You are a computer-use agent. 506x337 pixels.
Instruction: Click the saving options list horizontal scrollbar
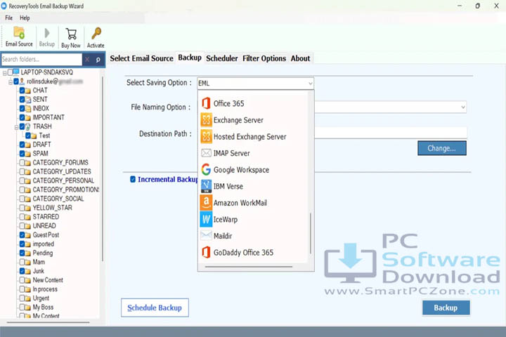tap(249, 267)
